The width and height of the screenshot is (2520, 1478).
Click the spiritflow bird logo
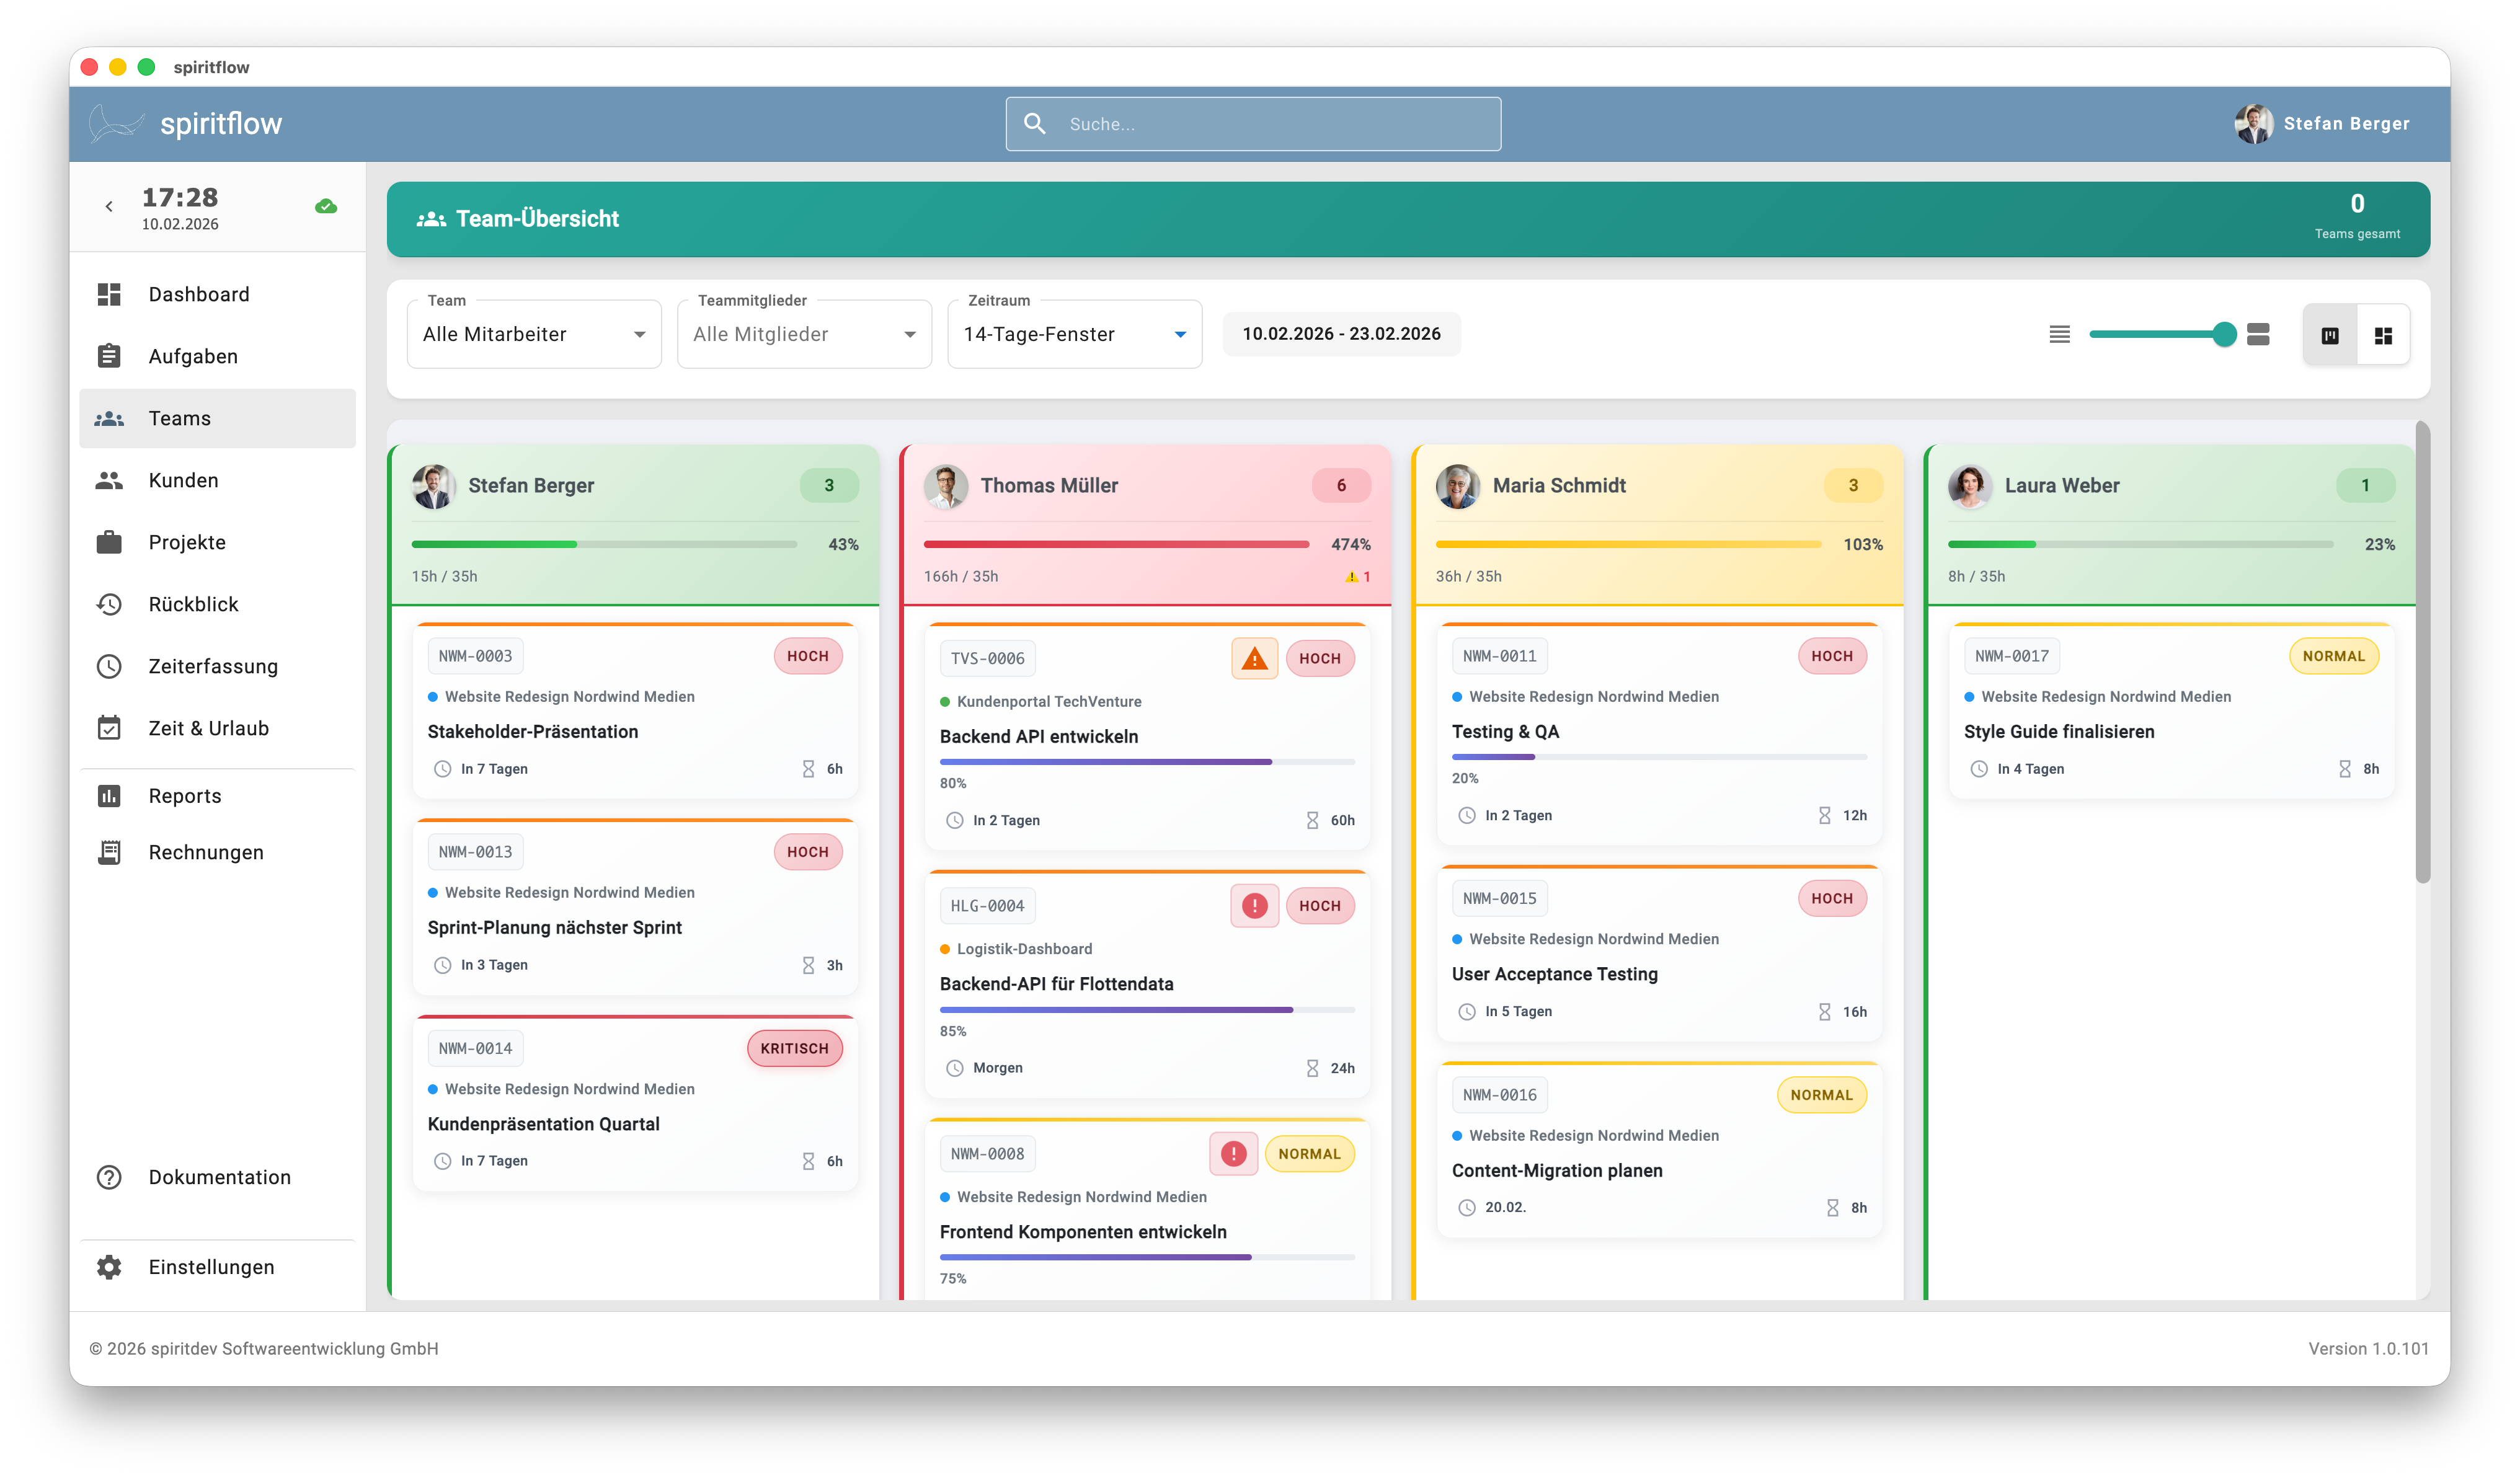[116, 124]
